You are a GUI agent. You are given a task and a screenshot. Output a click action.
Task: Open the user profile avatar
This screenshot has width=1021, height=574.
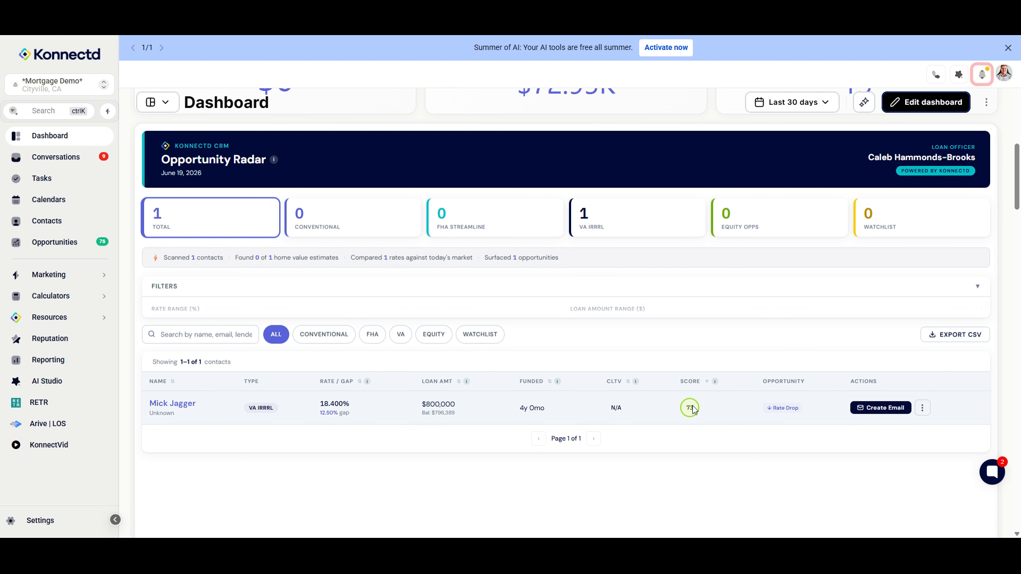[1004, 73]
